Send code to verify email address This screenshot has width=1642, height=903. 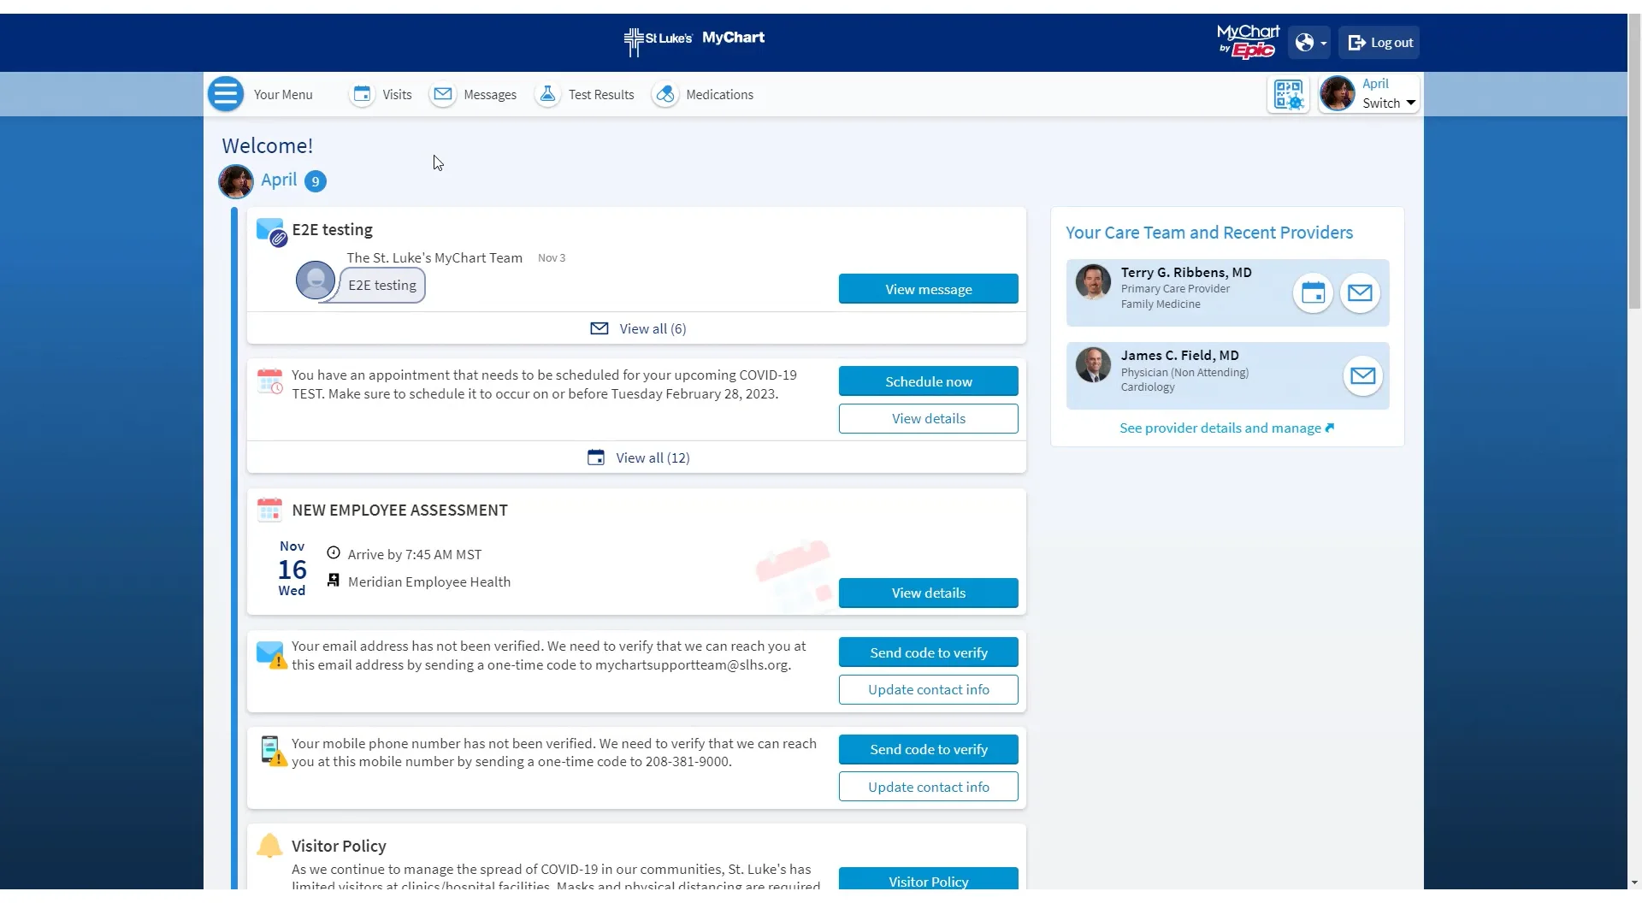(928, 652)
